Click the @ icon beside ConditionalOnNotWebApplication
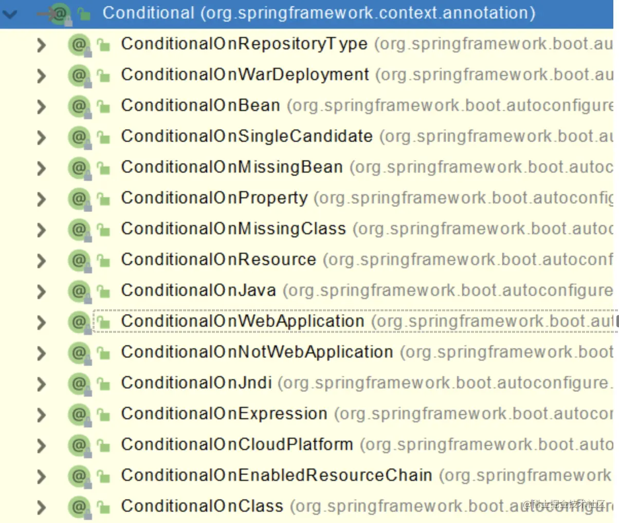 [80, 353]
